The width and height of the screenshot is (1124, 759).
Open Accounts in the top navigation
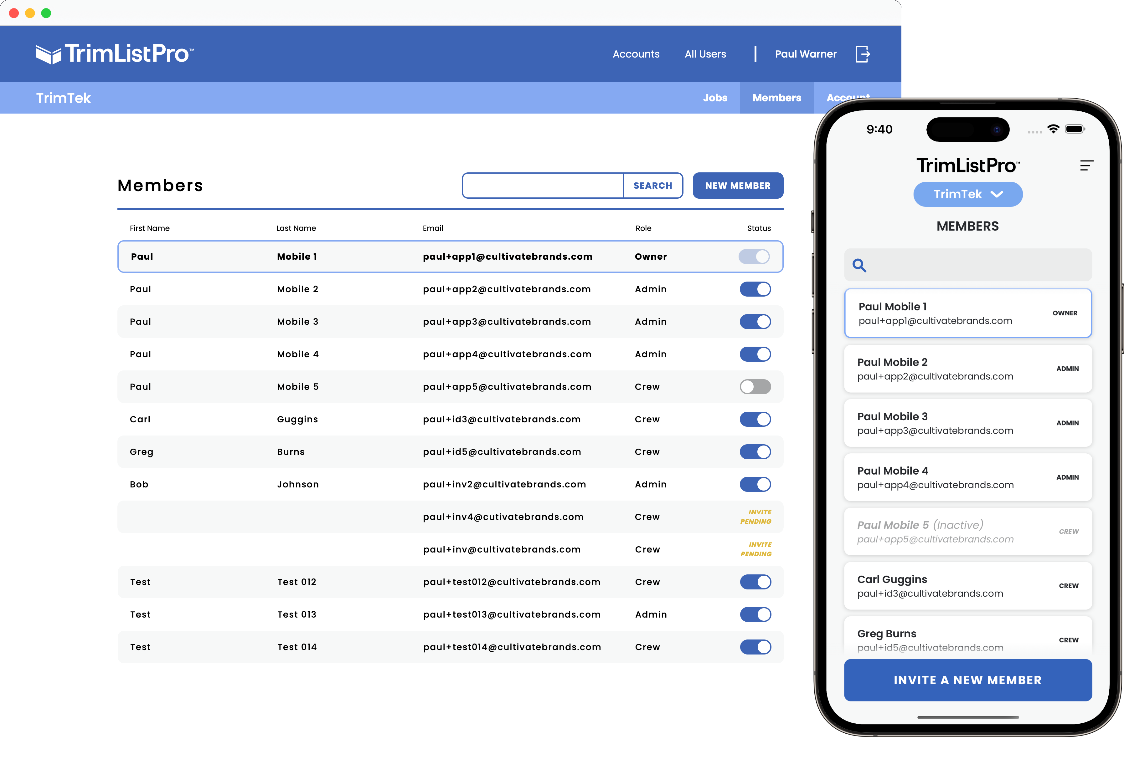tap(636, 54)
